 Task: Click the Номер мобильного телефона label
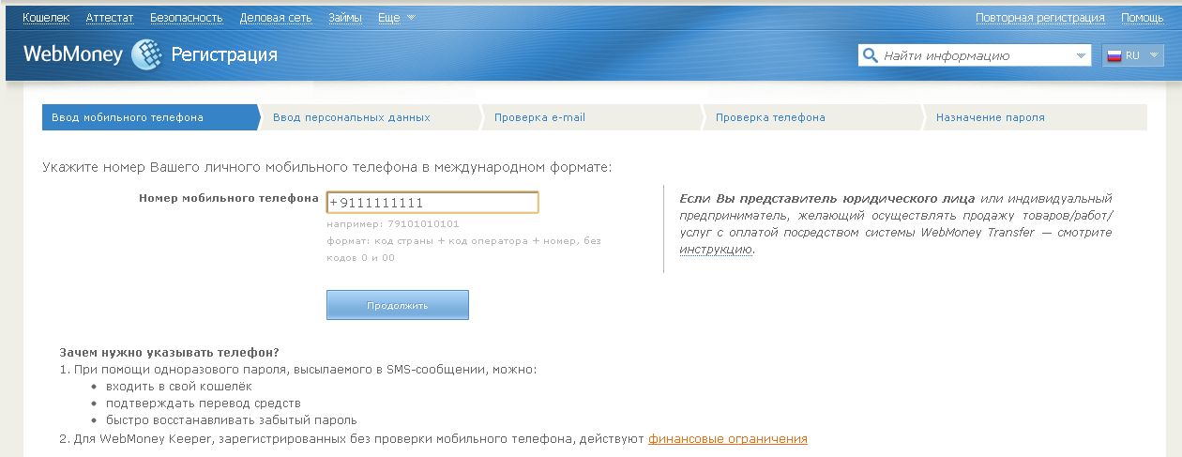229,198
